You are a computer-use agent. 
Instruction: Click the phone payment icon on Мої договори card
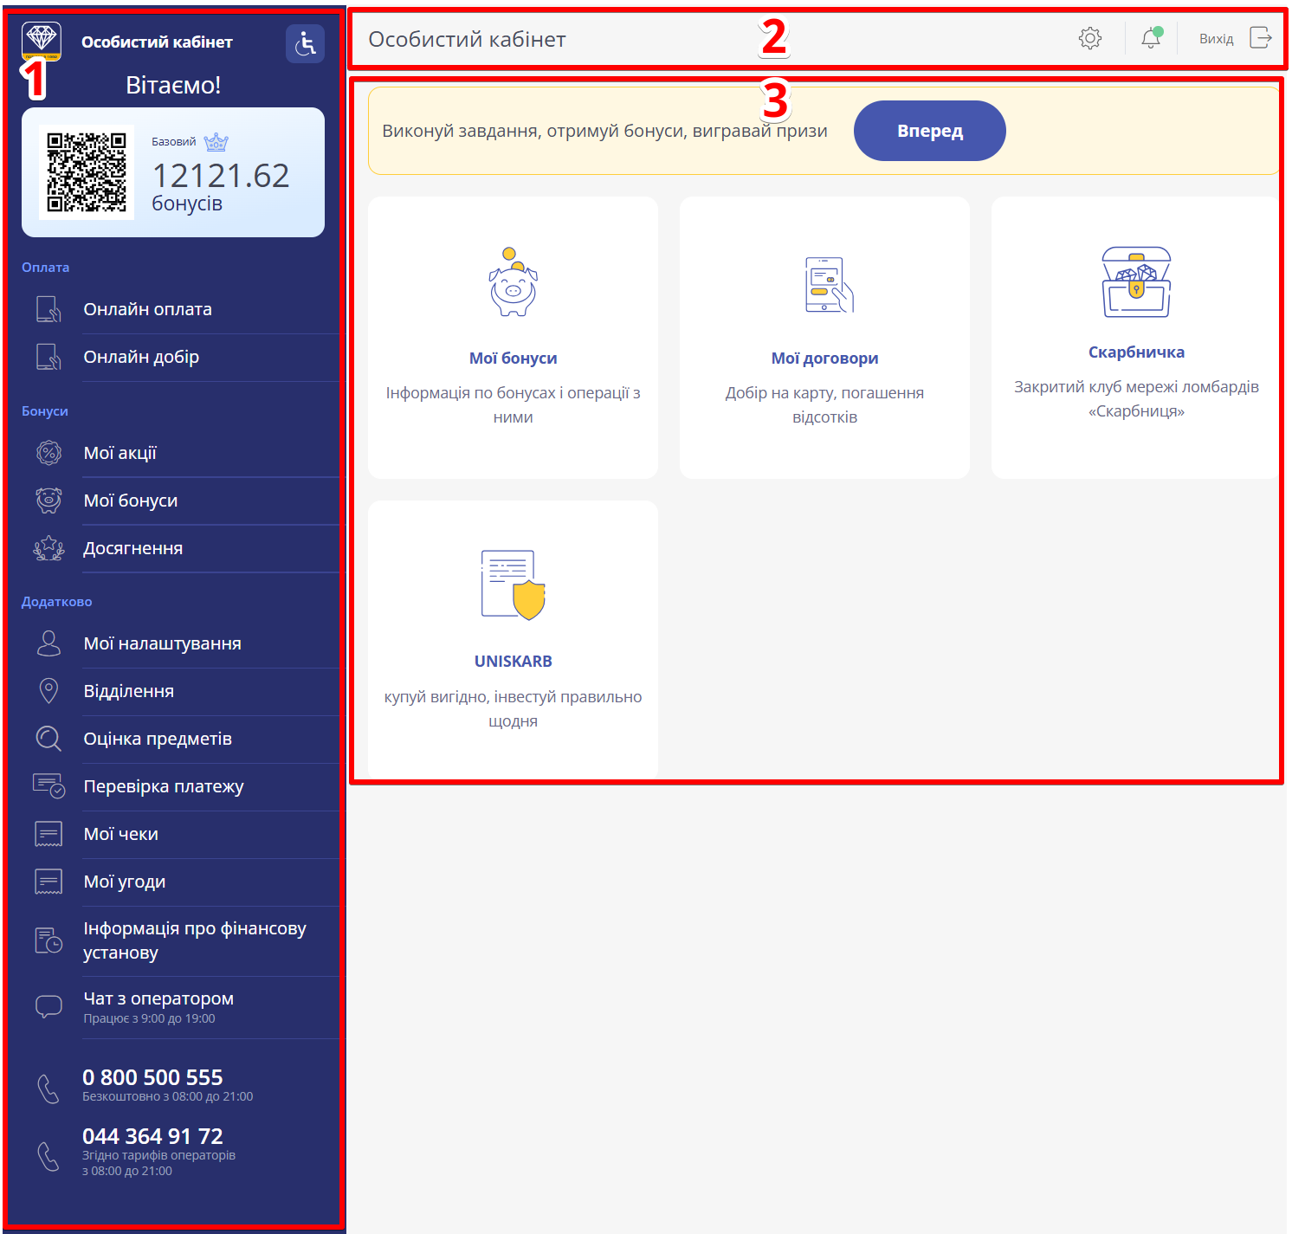coord(828,284)
